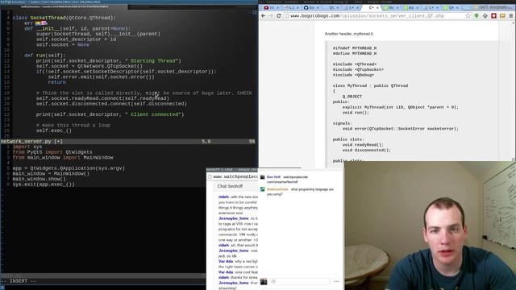
Task: Click the green pin extension icon
Action: [x=476, y=16]
